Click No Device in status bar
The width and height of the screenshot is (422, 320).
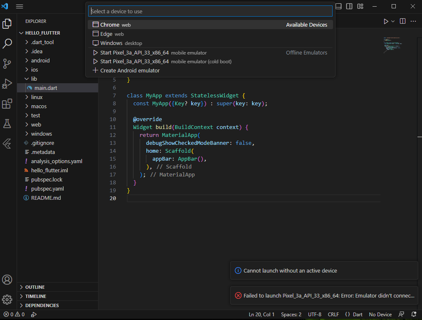click(x=380, y=314)
